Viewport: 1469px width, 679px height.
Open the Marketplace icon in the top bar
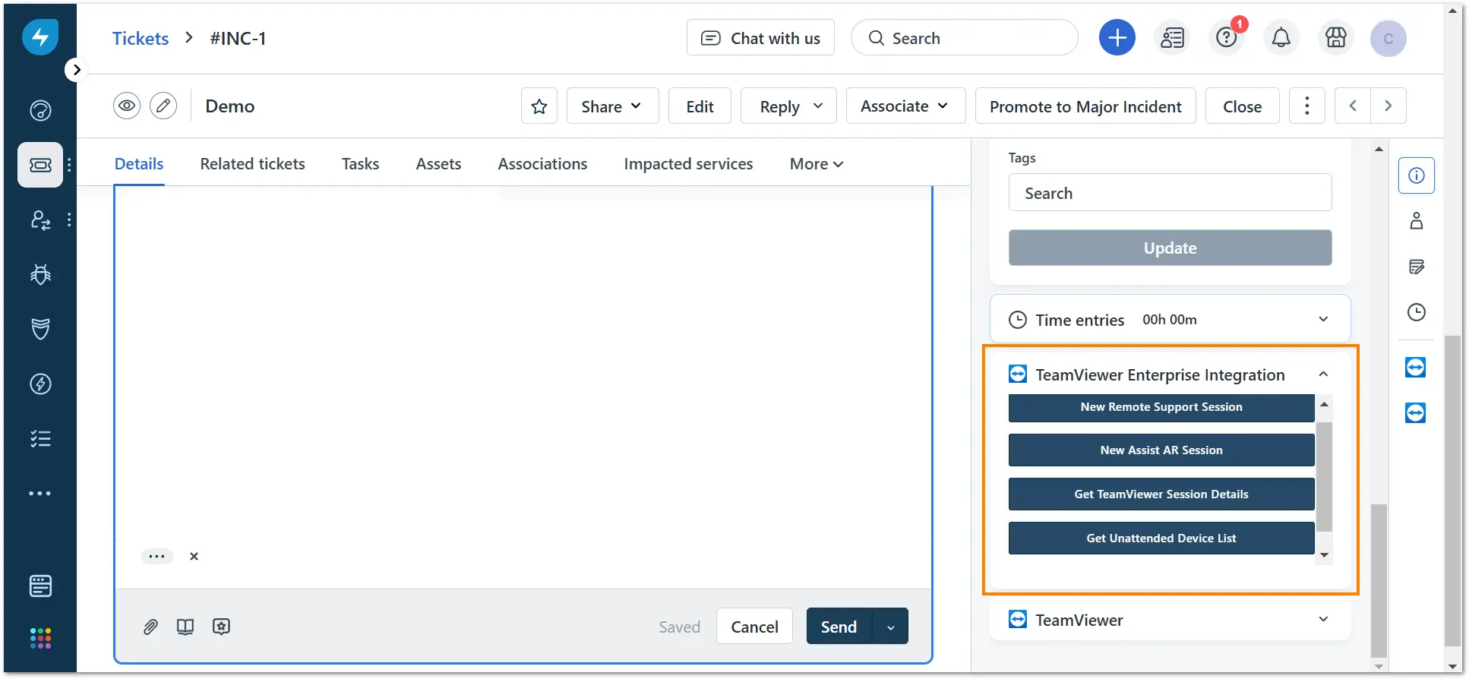pyautogui.click(x=1336, y=38)
